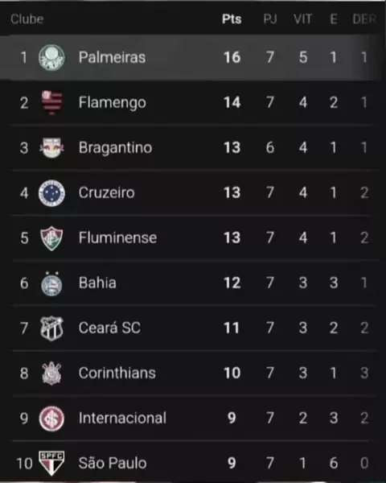Open the Internacional team name link
Image resolution: width=386 pixels, height=483 pixels.
click(x=122, y=418)
